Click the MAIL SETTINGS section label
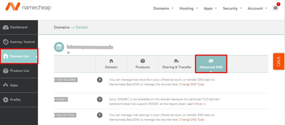This screenshot has height=125, width=285. (65, 115)
